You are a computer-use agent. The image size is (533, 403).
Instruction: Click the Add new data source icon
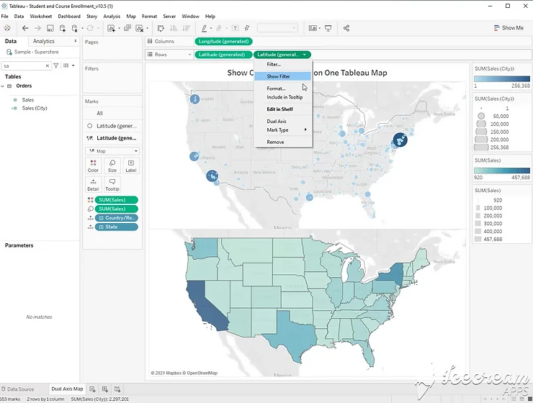63,28
